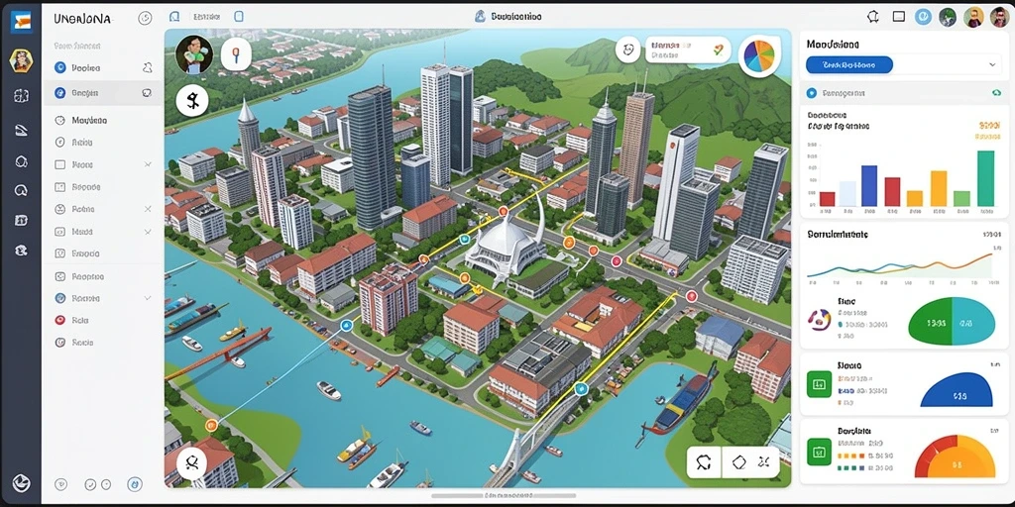Click the dollar sign button on the map

coord(192,101)
